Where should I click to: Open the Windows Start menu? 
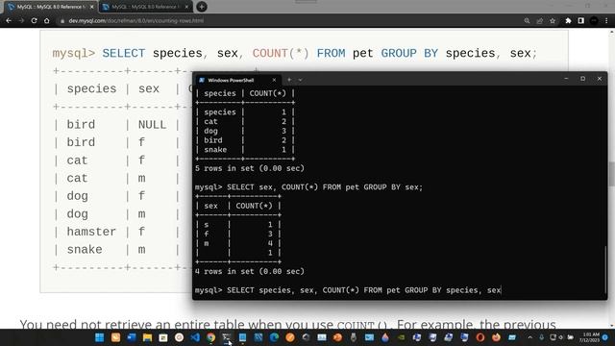[100, 337]
